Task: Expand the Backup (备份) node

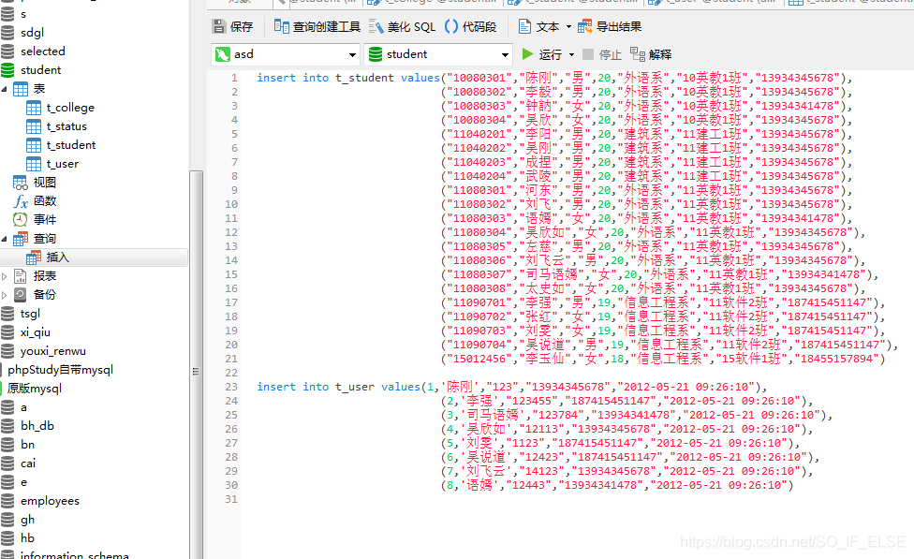Action: [x=5, y=295]
